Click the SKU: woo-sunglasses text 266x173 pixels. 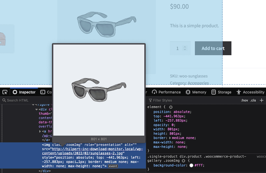[189, 76]
